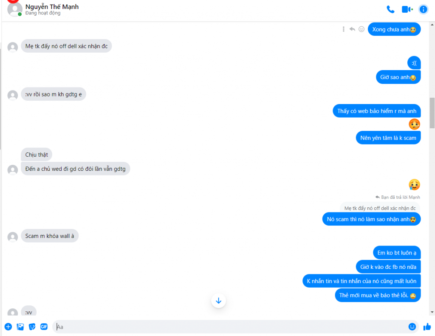
Task: React to 'Xong chưa anh' message
Action: pos(361,29)
